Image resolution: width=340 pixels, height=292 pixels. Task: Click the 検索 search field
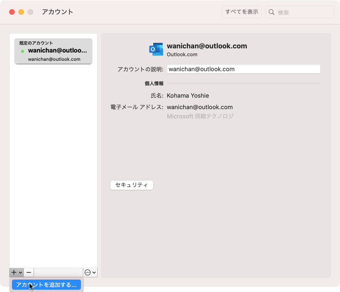point(300,12)
